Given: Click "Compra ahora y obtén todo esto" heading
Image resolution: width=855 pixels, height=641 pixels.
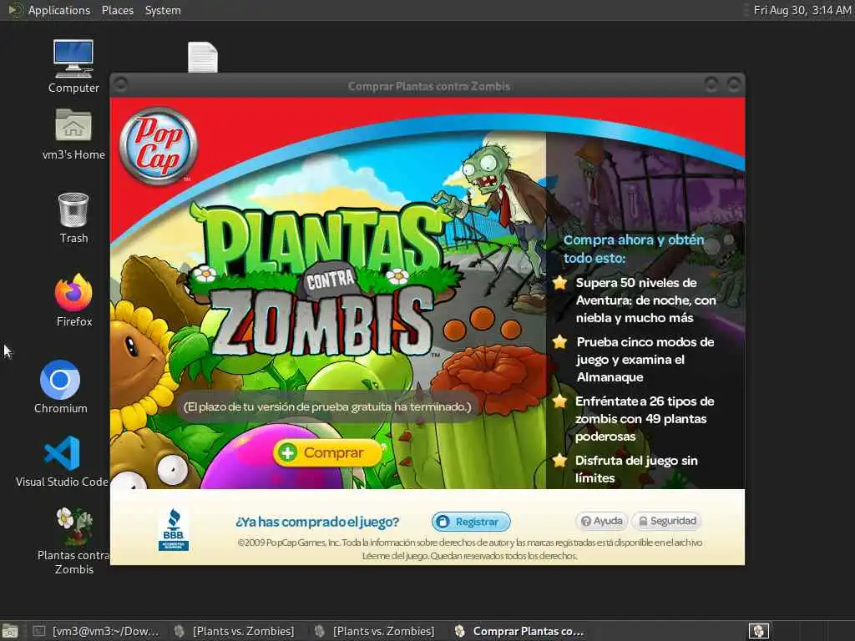Looking at the screenshot, I should [x=634, y=249].
